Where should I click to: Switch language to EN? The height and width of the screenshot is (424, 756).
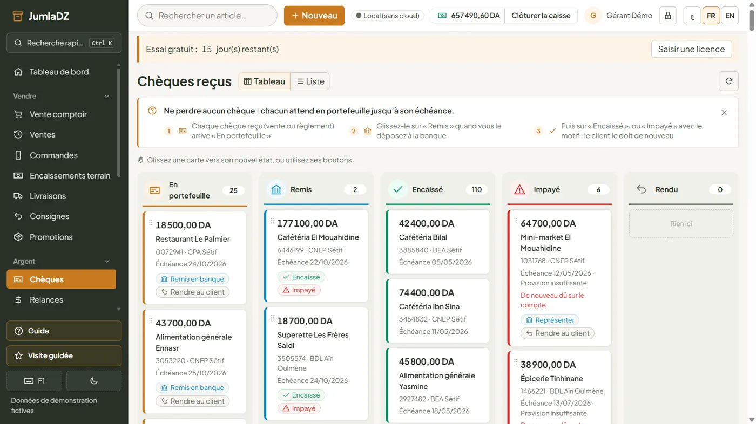(730, 16)
